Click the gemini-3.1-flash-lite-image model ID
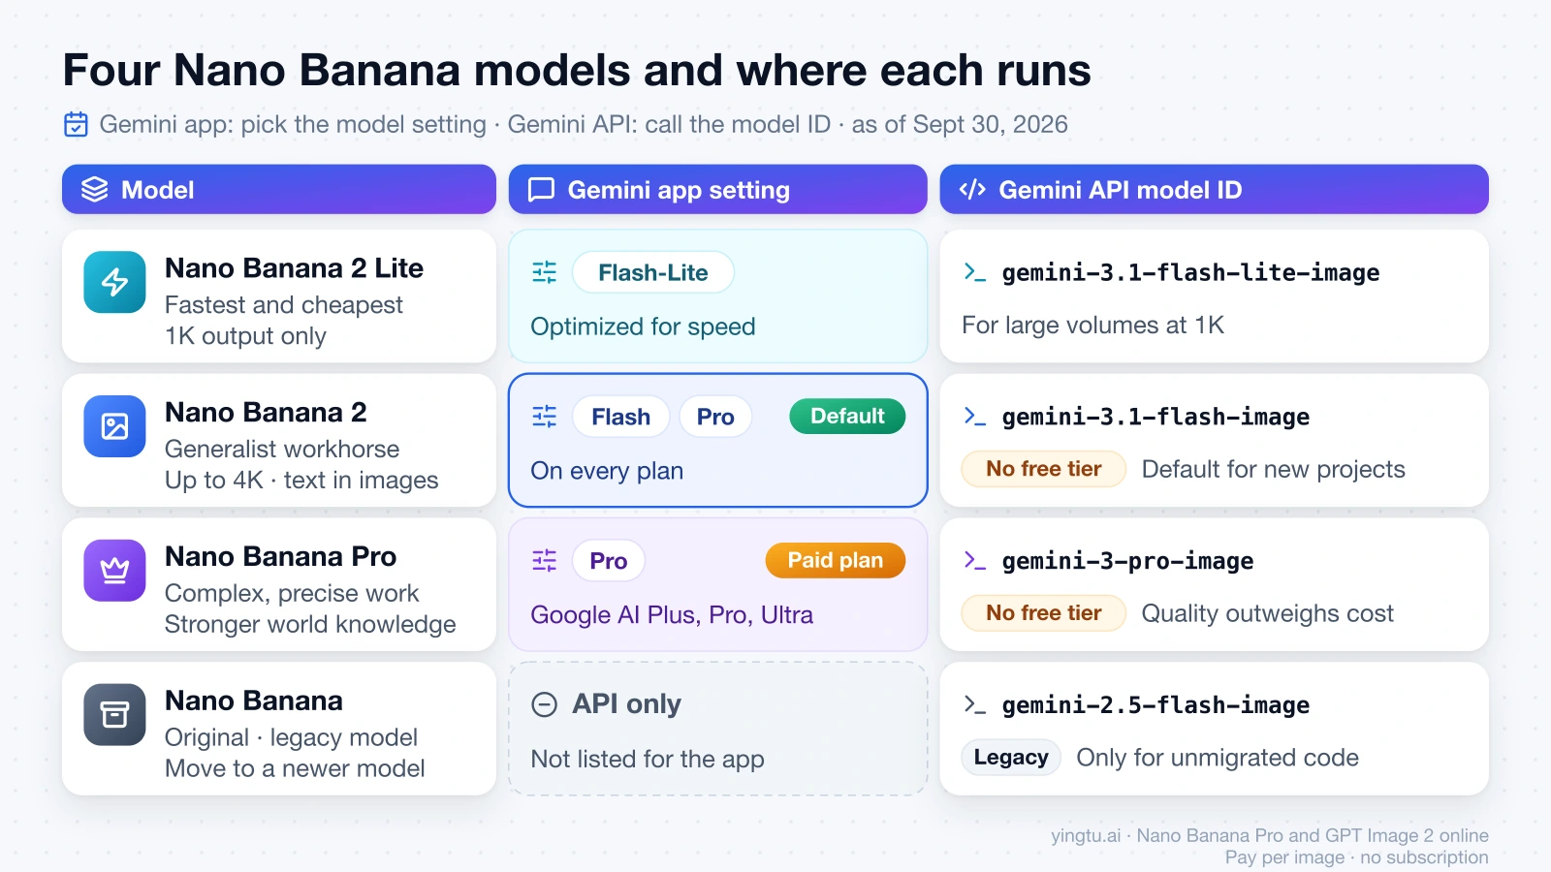This screenshot has width=1551, height=872. [x=1190, y=272]
